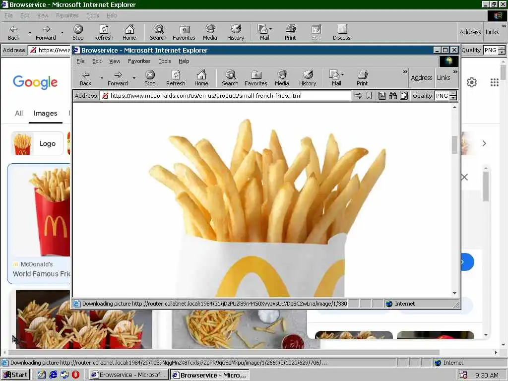Click History in the background window toolbar
Screen dimensions: 508x381
pyautogui.click(x=236, y=33)
